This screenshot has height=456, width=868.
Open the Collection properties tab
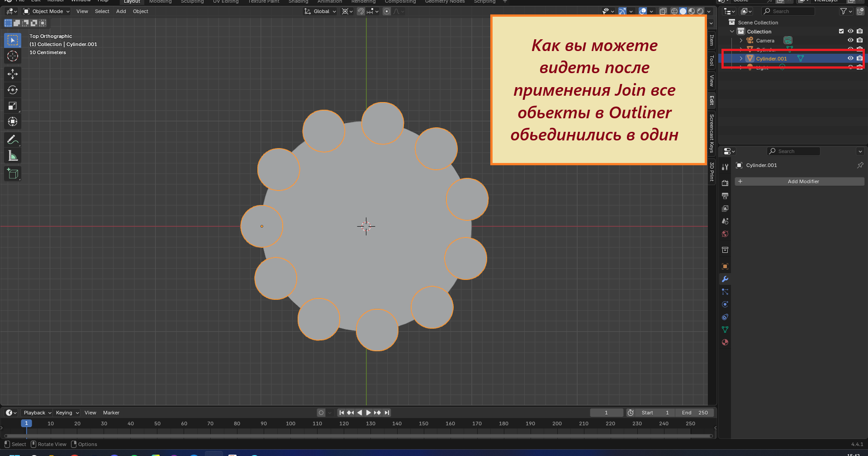[x=725, y=250]
